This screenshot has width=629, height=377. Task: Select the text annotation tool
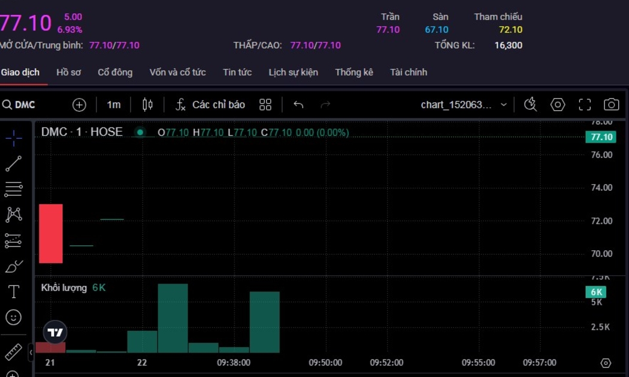click(x=13, y=291)
